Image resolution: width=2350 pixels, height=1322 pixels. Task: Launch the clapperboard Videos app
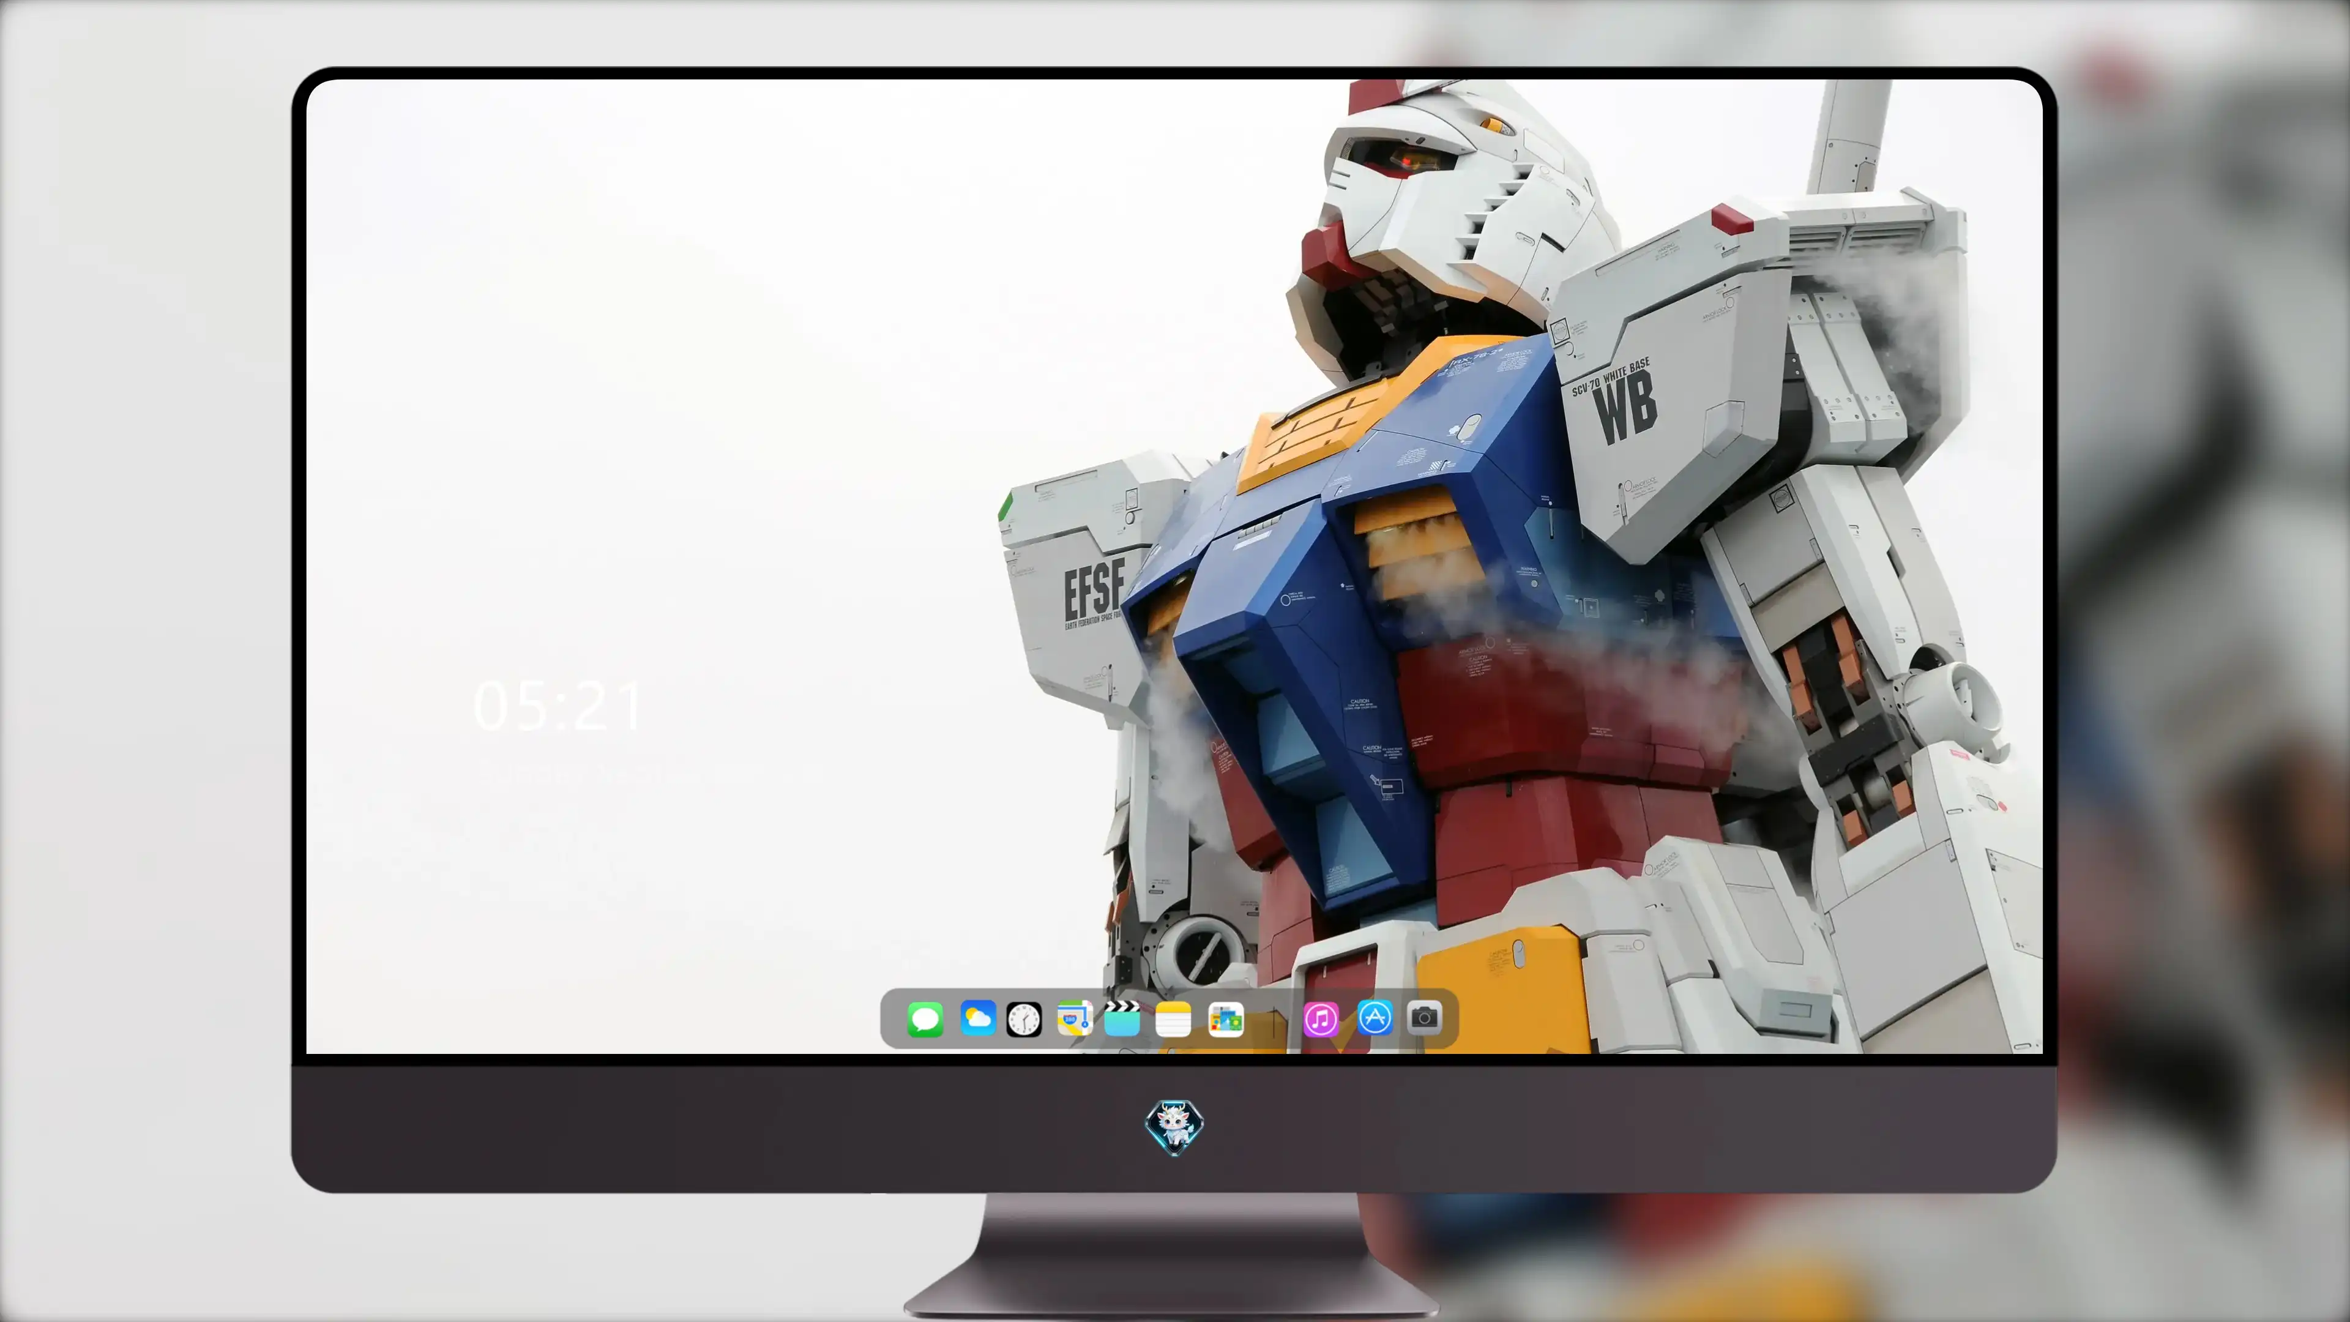tap(1122, 1018)
